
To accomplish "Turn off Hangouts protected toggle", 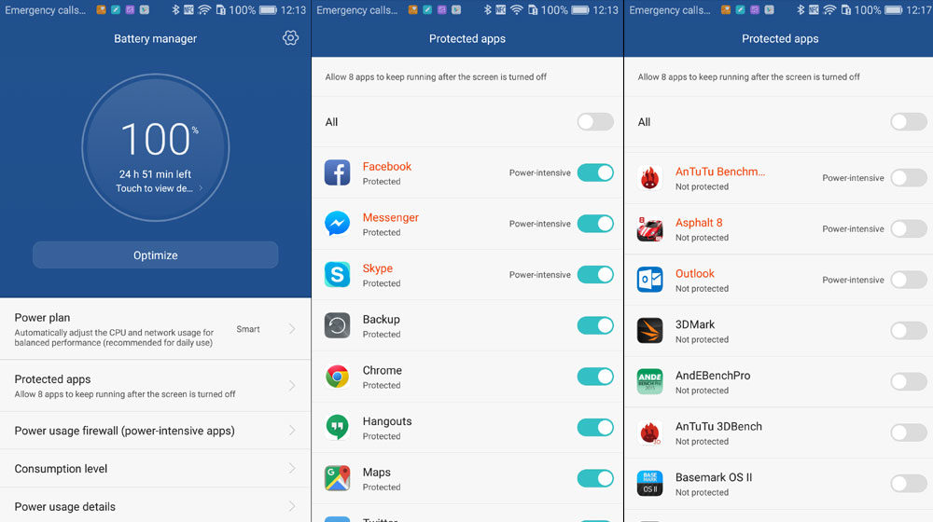I will 595,428.
